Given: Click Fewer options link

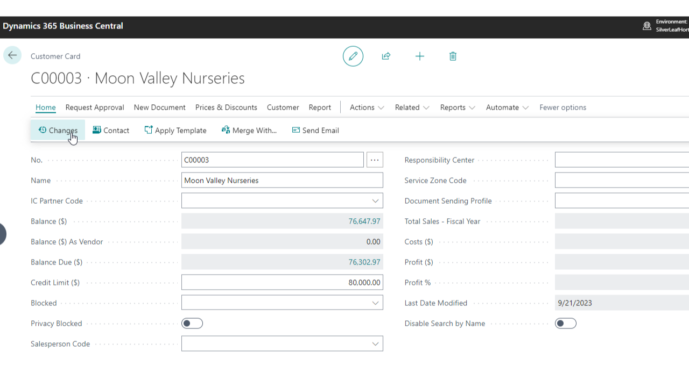Looking at the screenshot, I should pos(563,107).
